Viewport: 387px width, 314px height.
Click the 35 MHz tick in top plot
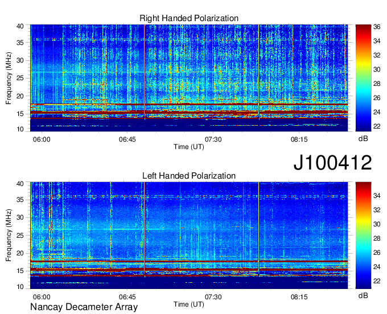tap(20, 43)
